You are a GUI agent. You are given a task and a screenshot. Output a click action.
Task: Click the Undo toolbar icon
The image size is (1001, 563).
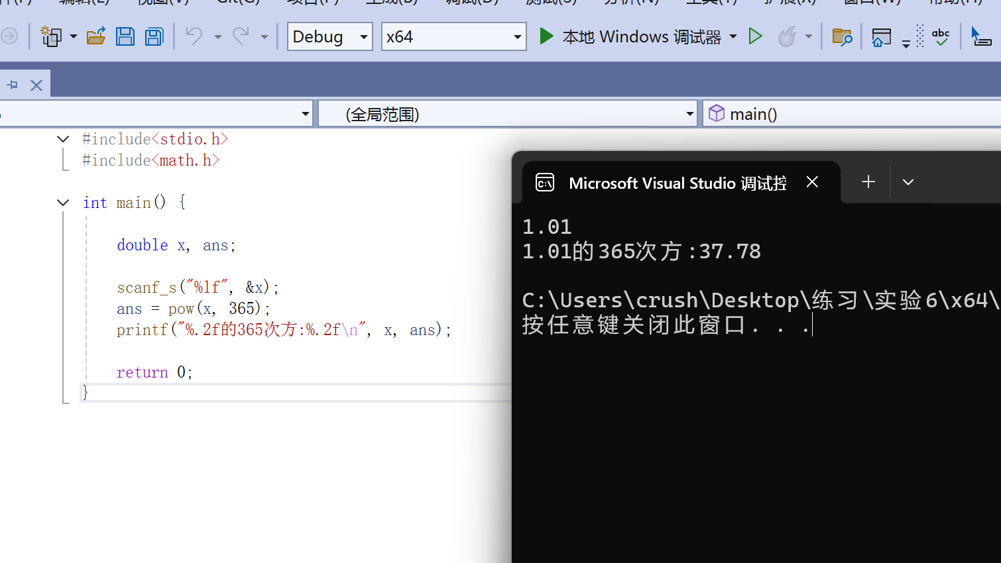194,36
